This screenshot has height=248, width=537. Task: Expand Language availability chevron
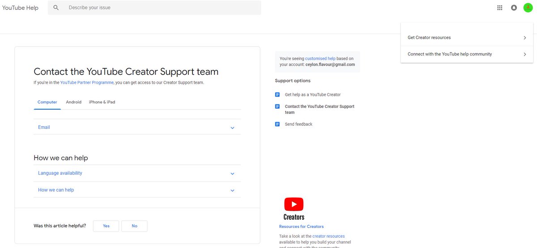tap(232, 174)
